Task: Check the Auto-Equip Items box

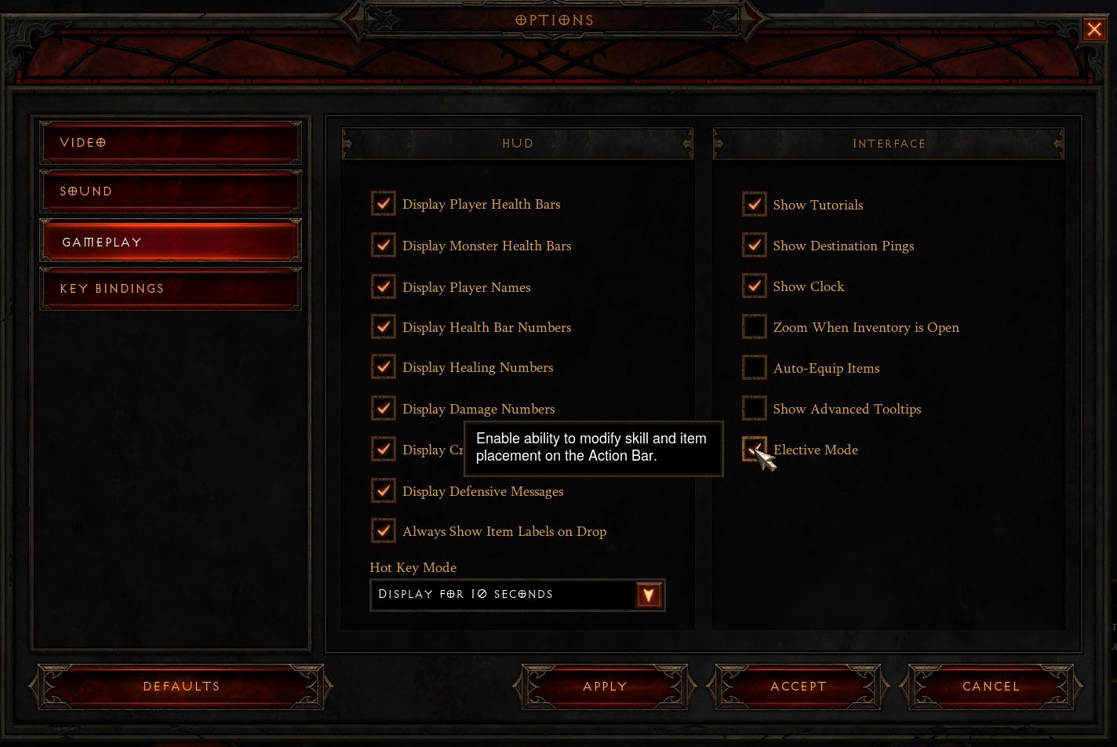Action: (x=755, y=367)
